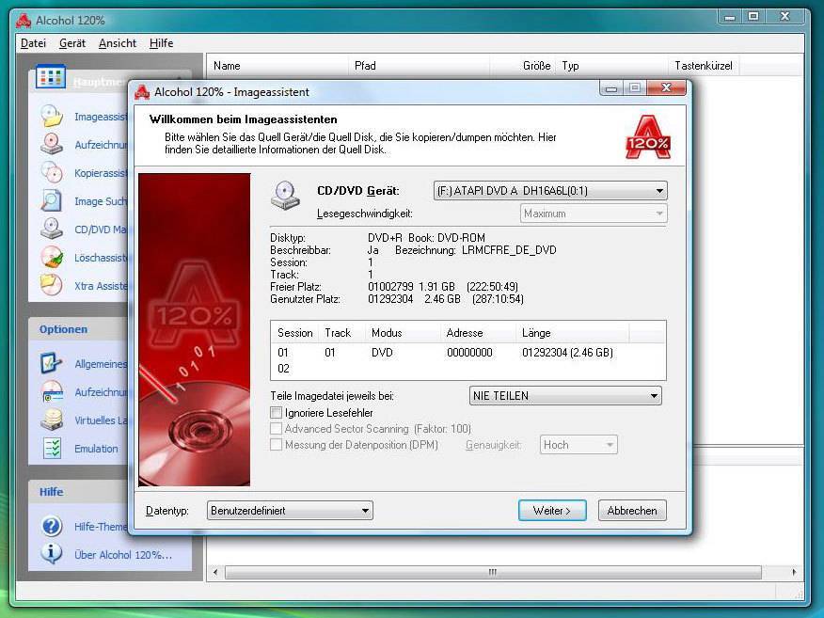Viewport: 824px width, 618px height.
Task: Open the Virtuelles Laufwerk options icon
Action: (52, 420)
